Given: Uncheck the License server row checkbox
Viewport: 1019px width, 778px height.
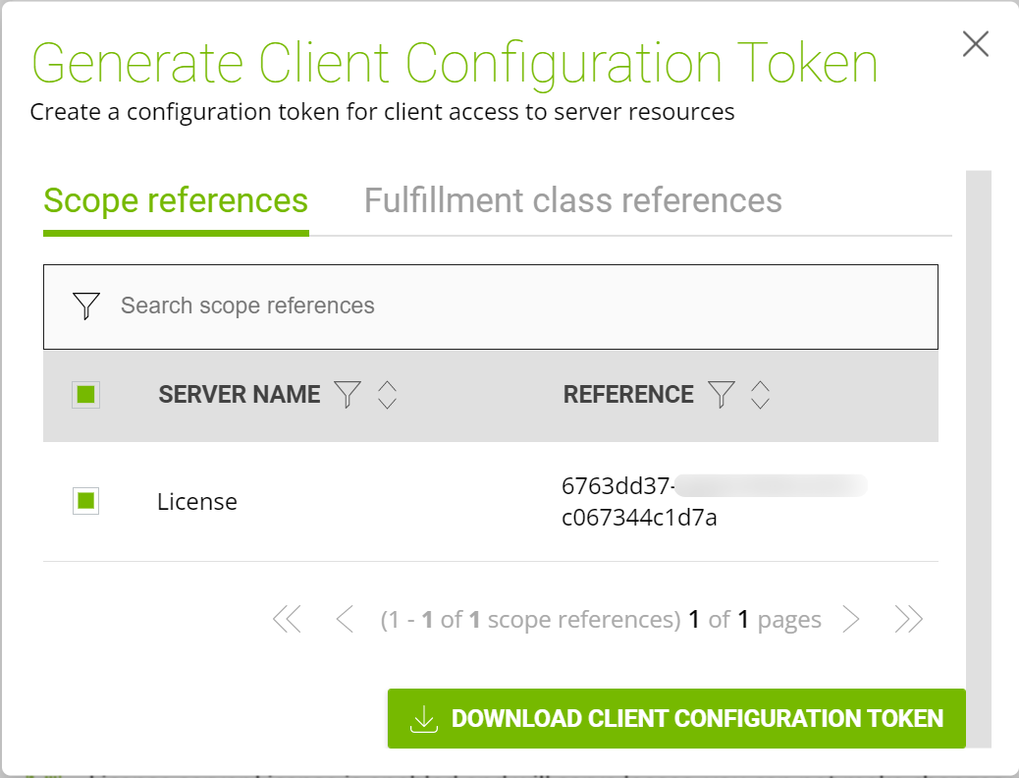Looking at the screenshot, I should pos(86,501).
